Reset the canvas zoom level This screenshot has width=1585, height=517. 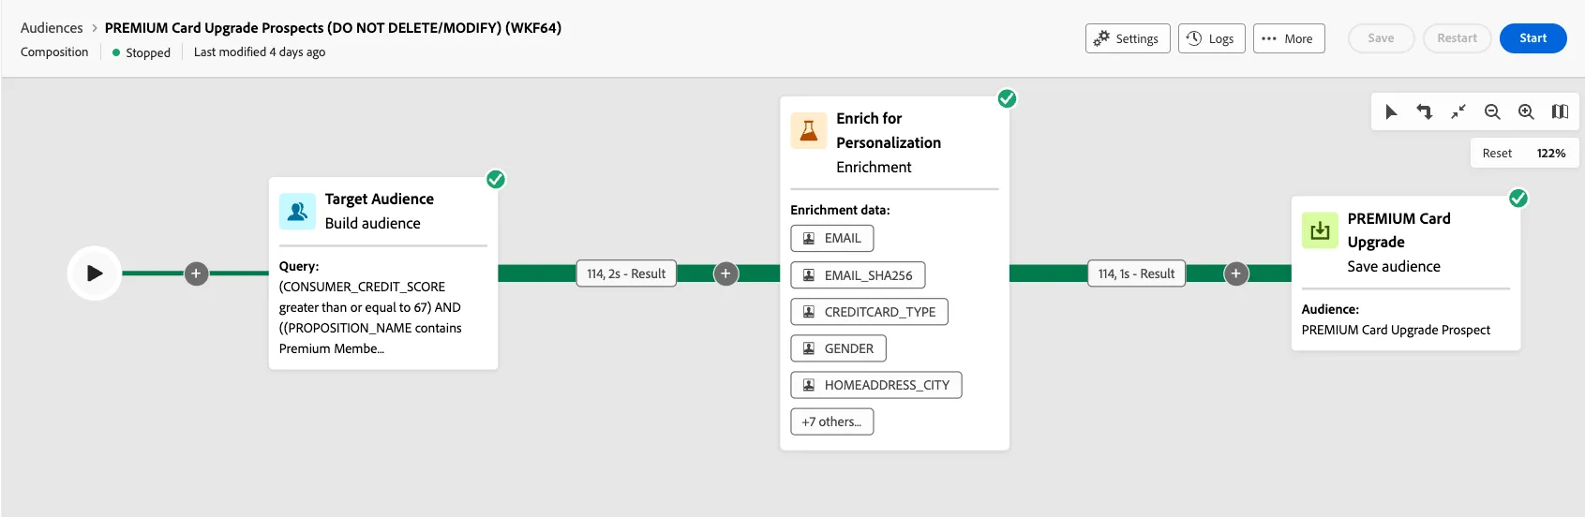tap(1497, 153)
